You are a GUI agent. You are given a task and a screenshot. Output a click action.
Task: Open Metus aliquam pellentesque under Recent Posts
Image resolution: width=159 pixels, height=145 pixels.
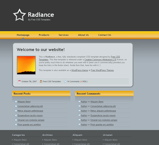point(30,111)
